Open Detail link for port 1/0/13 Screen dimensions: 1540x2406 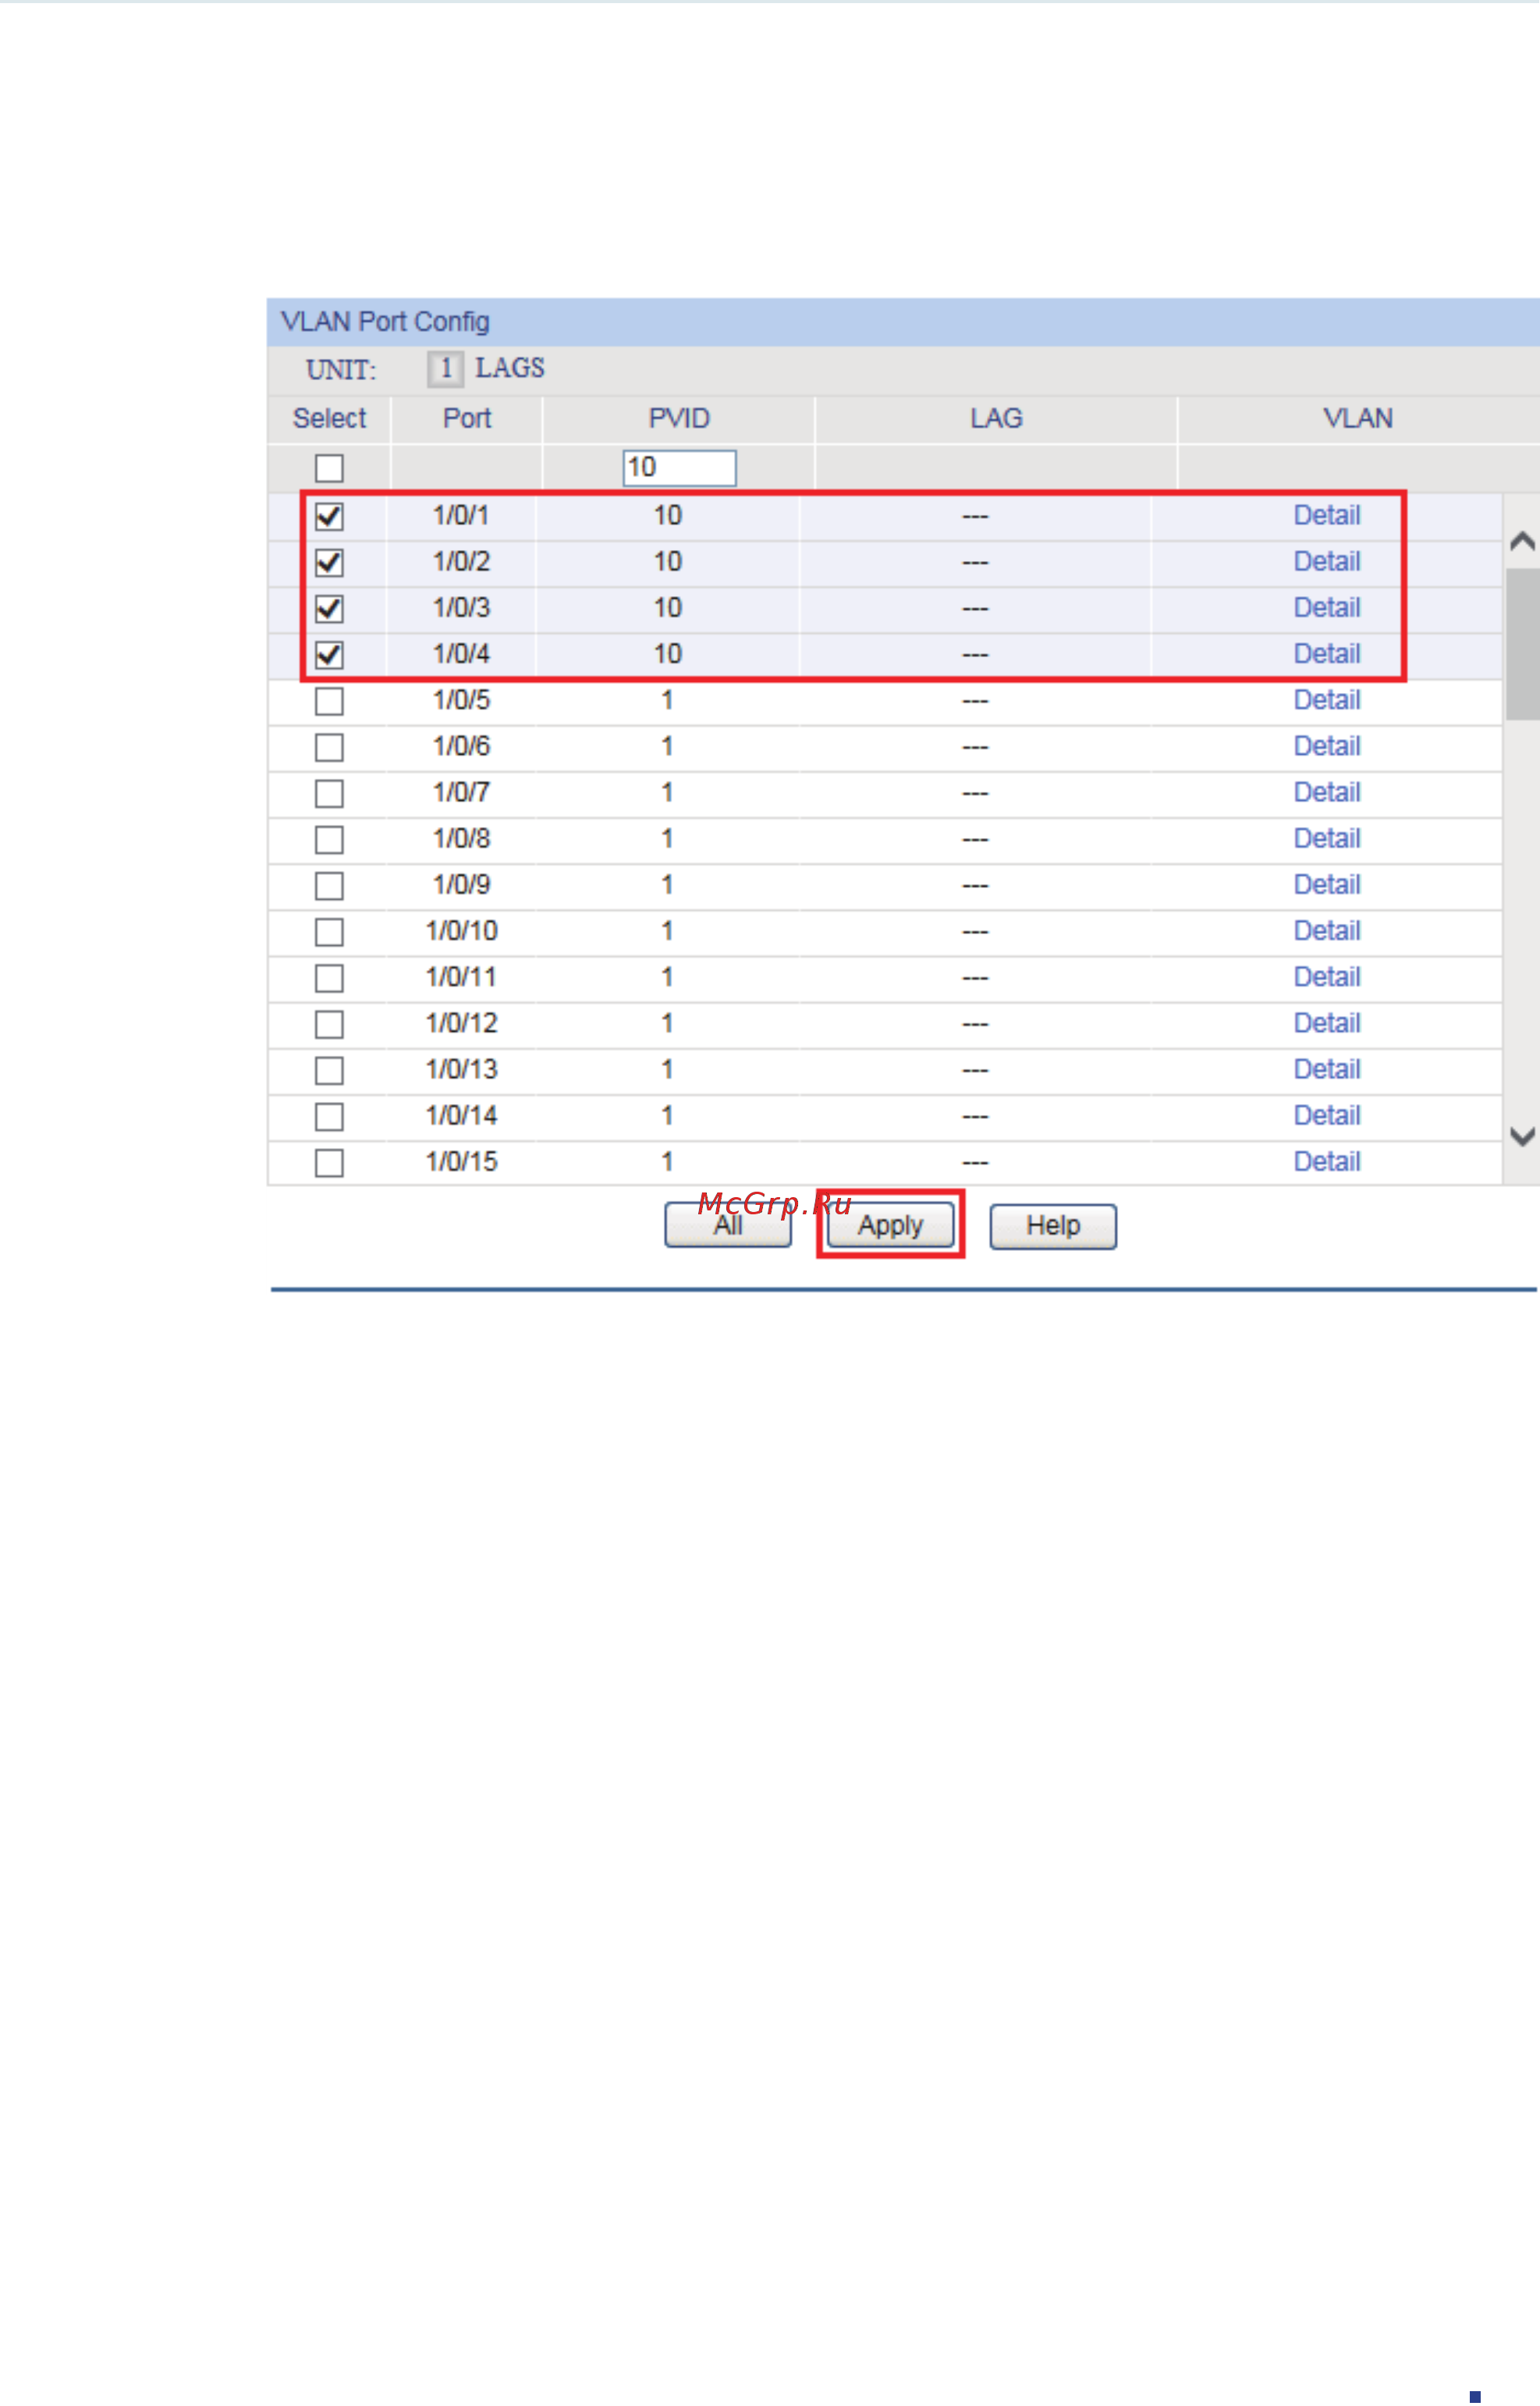pyautogui.click(x=1326, y=1068)
